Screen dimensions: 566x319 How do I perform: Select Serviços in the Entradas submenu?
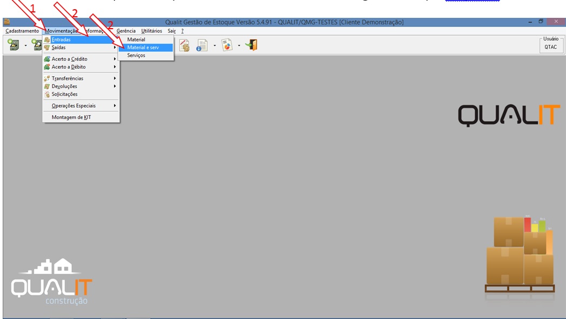(x=146, y=55)
